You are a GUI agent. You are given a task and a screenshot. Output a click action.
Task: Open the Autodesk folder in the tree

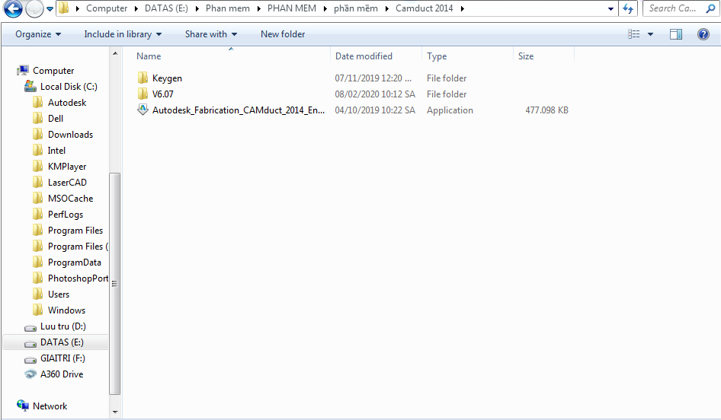[x=67, y=103]
